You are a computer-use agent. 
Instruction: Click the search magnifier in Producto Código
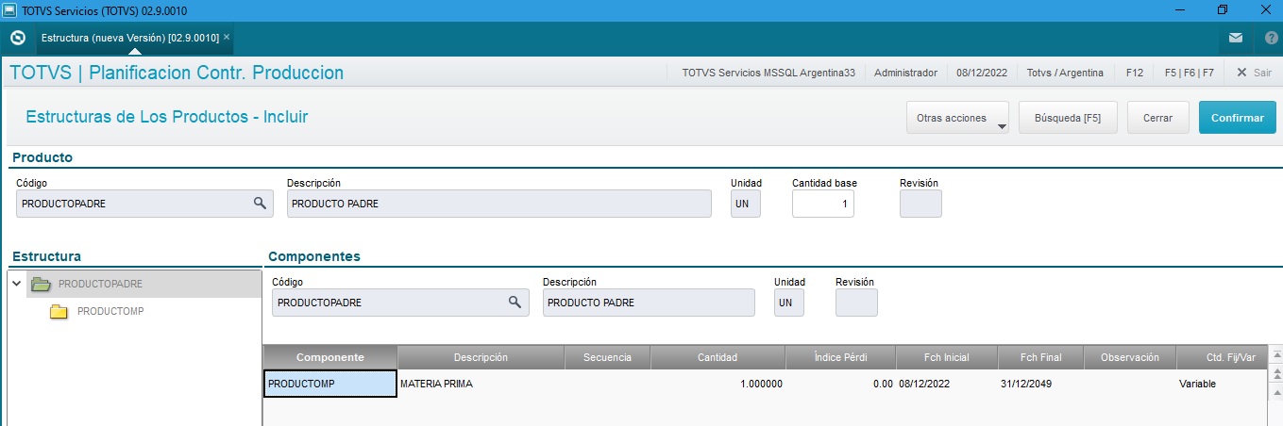(260, 203)
